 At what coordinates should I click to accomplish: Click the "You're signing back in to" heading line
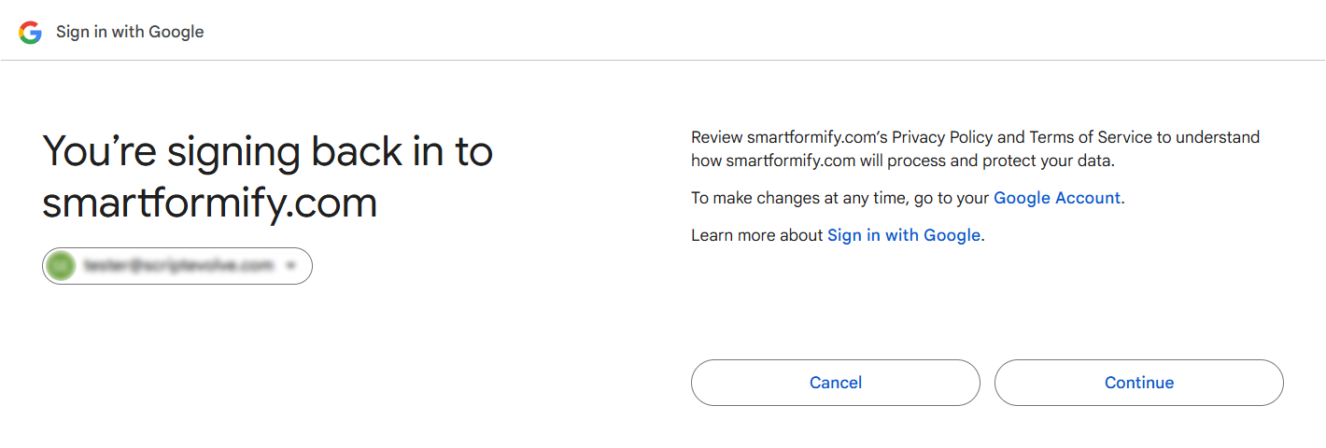[268, 151]
